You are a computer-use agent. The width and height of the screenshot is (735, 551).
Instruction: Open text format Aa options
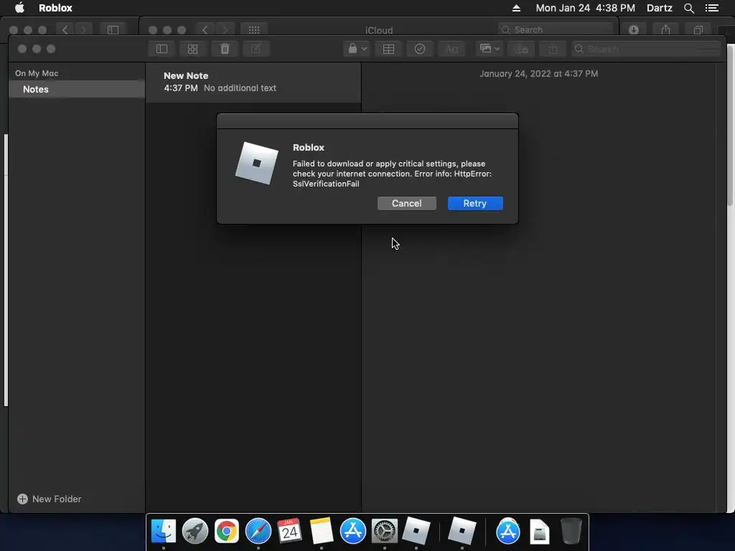pyautogui.click(x=451, y=49)
